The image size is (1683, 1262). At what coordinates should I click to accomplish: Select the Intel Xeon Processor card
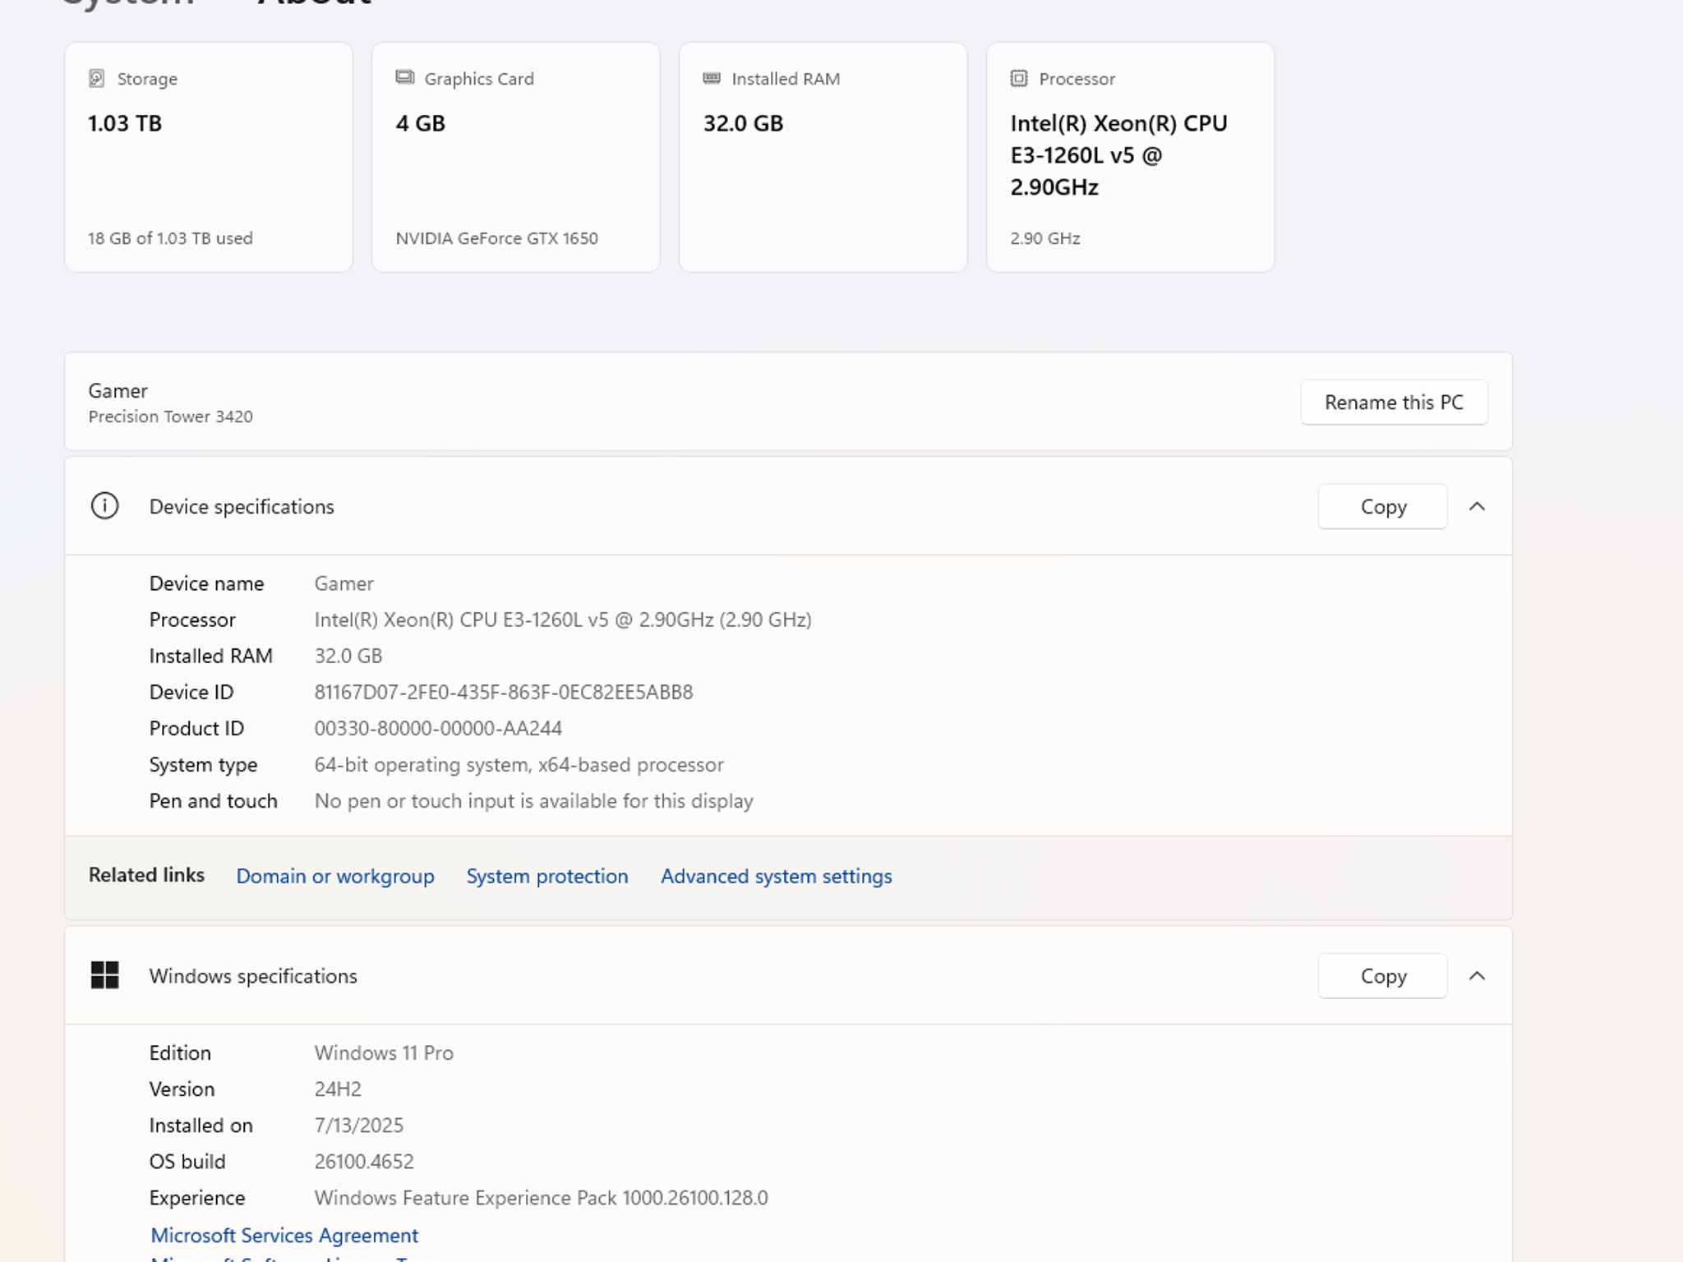click(1131, 157)
